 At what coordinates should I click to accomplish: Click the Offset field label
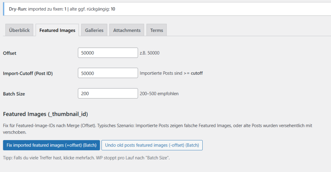pos(10,53)
